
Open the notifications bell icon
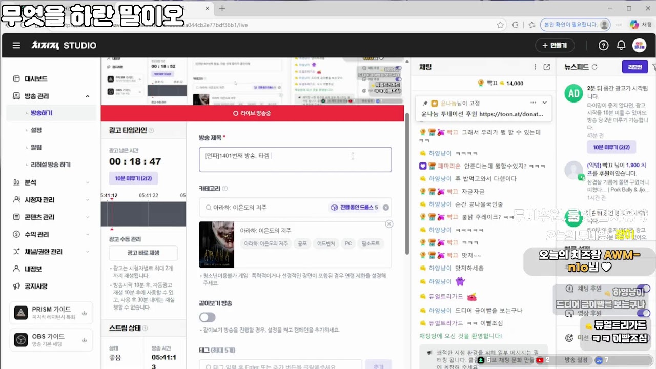pyautogui.click(x=621, y=46)
